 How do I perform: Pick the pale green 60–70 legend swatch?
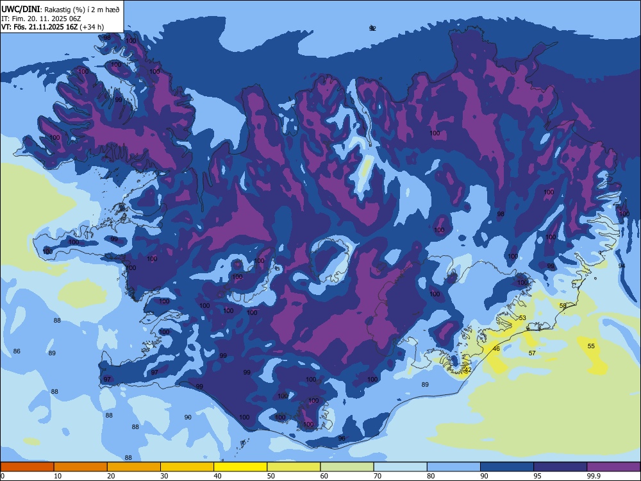click(x=347, y=467)
